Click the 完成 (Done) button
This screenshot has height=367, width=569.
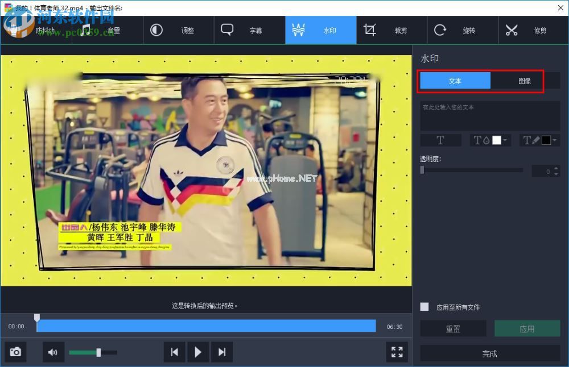coord(489,353)
